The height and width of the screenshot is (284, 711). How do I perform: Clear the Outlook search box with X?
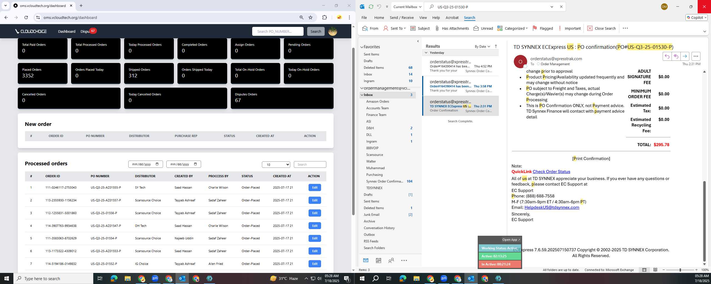click(561, 7)
